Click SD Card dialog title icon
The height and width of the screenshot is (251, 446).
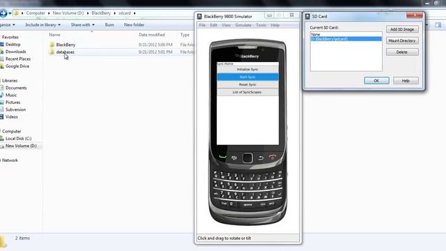pos(307,17)
